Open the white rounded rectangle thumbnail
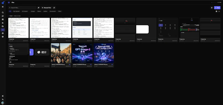 click(146, 28)
